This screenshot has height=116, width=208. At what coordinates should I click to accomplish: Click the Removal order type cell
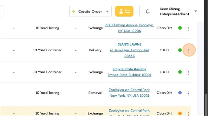(95, 93)
